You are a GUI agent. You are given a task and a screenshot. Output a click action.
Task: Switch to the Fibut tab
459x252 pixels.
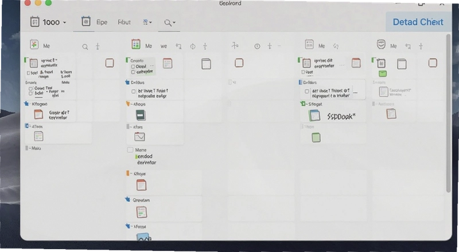coord(124,22)
